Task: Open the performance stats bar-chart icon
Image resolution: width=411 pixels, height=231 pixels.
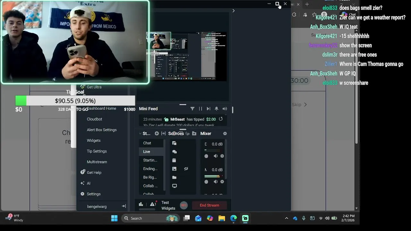Action: tap(141, 204)
